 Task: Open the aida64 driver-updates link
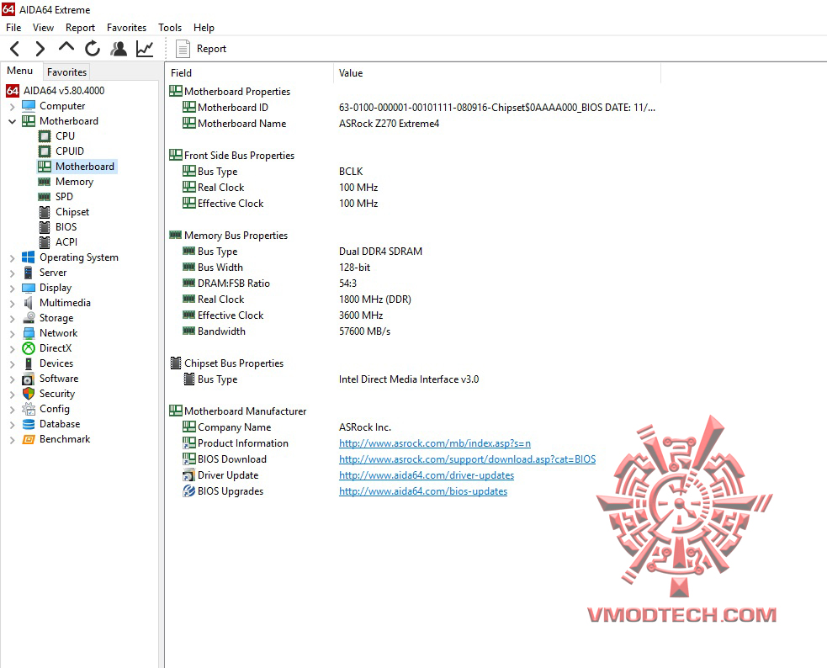point(427,475)
